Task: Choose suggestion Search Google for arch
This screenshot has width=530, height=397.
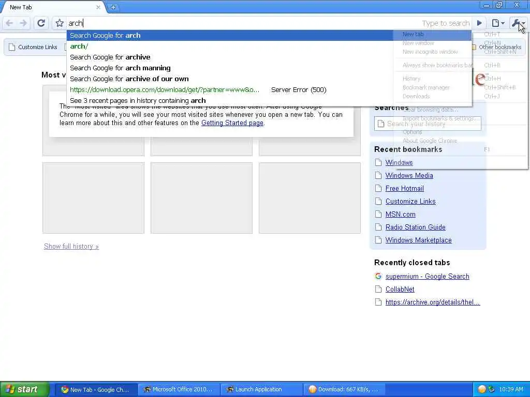Action: [269, 36]
